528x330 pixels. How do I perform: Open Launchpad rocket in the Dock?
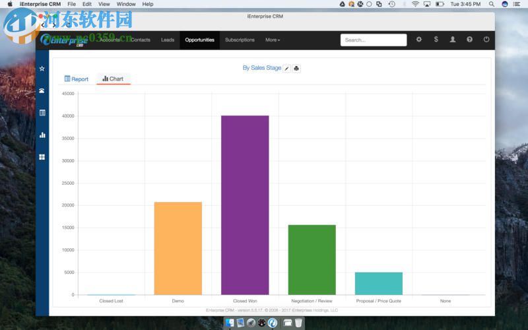coord(251,323)
